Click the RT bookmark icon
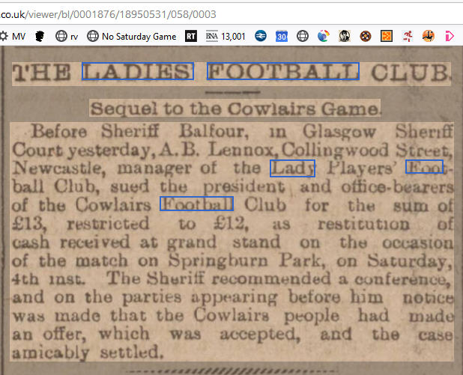The width and height of the screenshot is (463, 375). (191, 36)
